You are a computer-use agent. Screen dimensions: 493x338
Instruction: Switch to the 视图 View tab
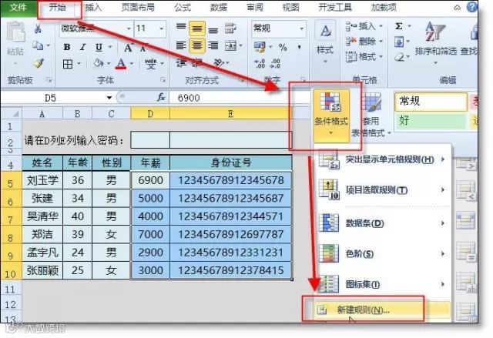click(291, 8)
